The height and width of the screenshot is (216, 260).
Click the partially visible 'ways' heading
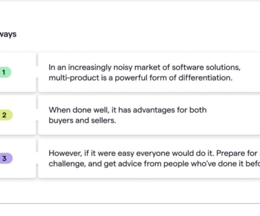tap(8, 35)
